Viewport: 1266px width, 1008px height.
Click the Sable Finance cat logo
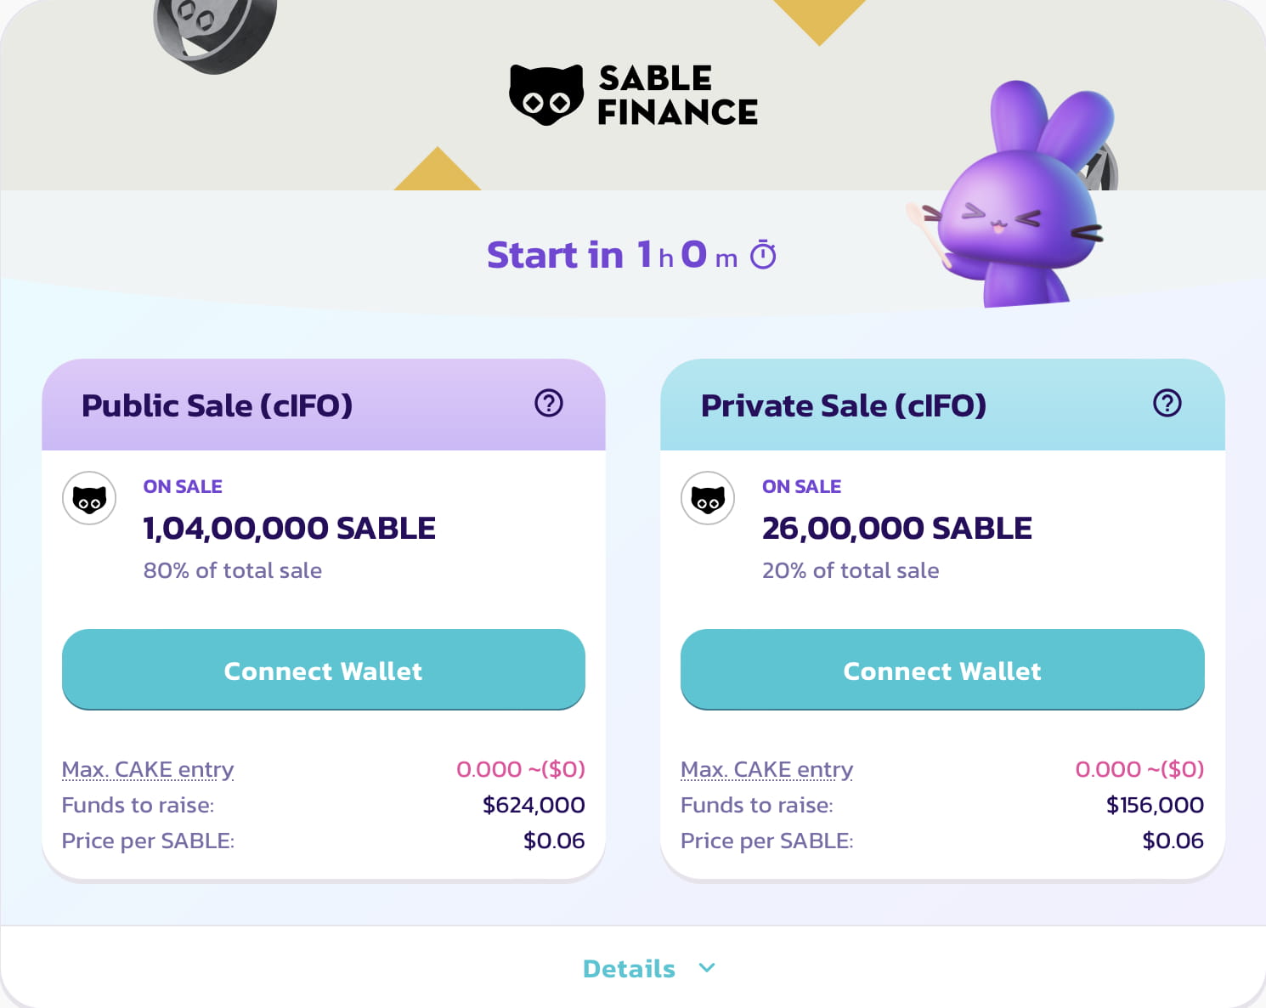click(x=547, y=94)
